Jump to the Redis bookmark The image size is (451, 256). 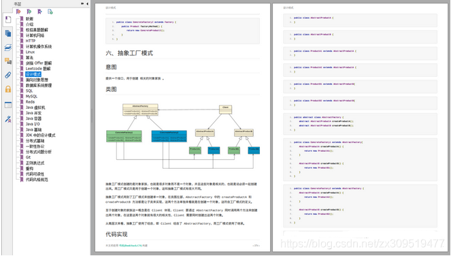point(30,101)
